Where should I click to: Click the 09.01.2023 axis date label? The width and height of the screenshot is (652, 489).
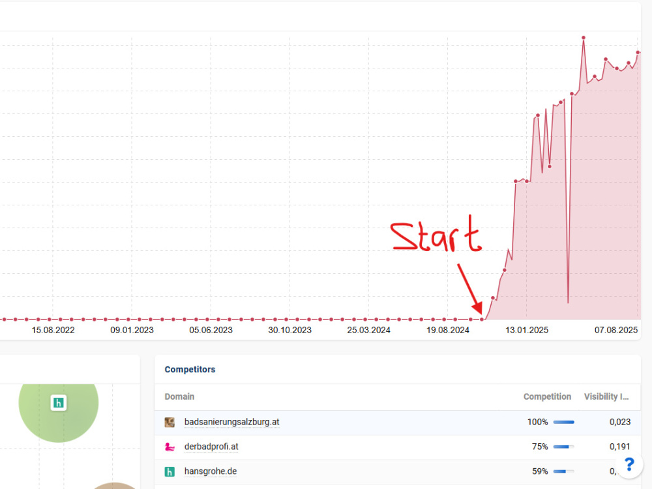[132, 330]
